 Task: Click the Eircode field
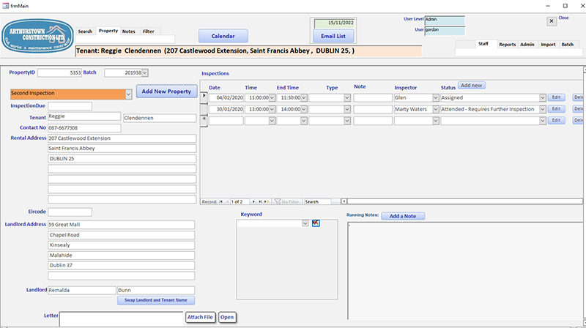click(70, 212)
